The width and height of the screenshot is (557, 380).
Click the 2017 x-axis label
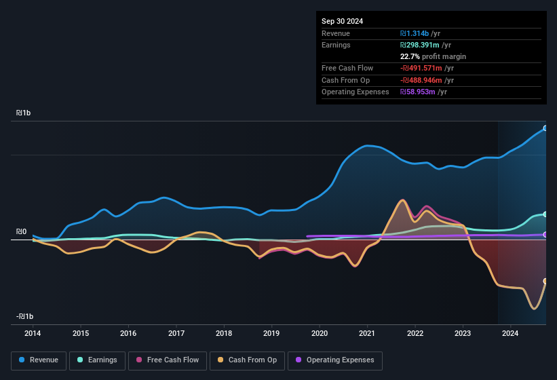click(176, 333)
